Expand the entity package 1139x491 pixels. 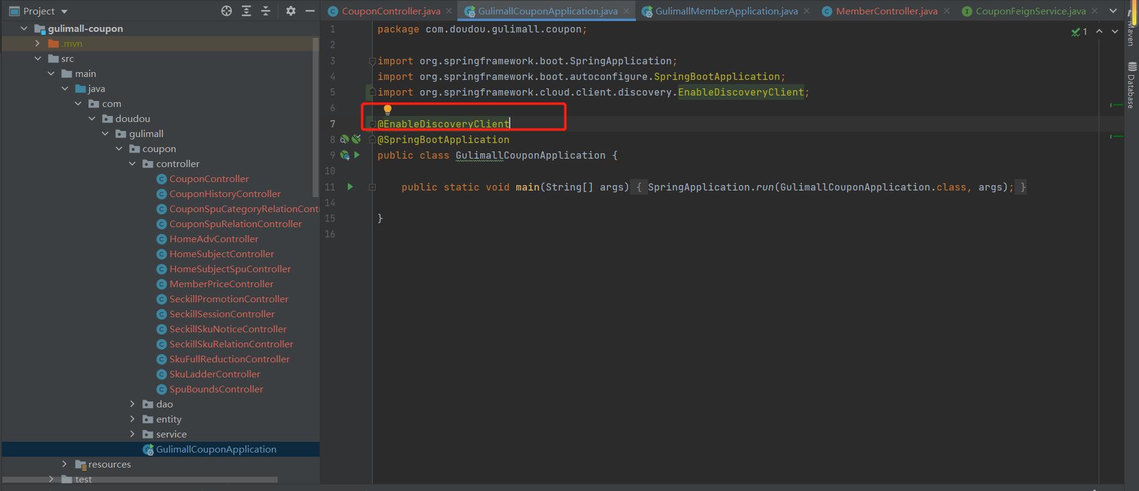tap(132, 419)
